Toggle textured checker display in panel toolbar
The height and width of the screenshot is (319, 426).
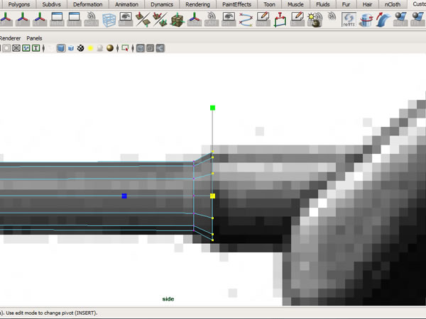point(81,48)
